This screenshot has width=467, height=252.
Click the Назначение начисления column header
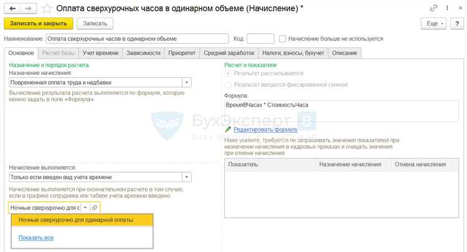tap(353, 164)
